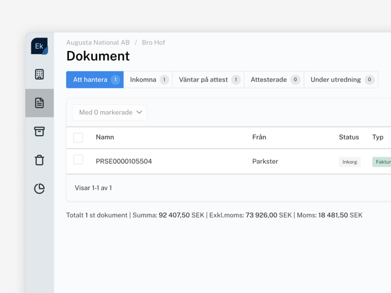Open the archive box icon in sidebar
The height and width of the screenshot is (293, 391).
[39, 131]
